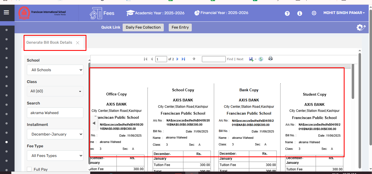The height and width of the screenshot is (174, 372).
Task: Click the 'of 2' page count text
Action: [x=171, y=59]
